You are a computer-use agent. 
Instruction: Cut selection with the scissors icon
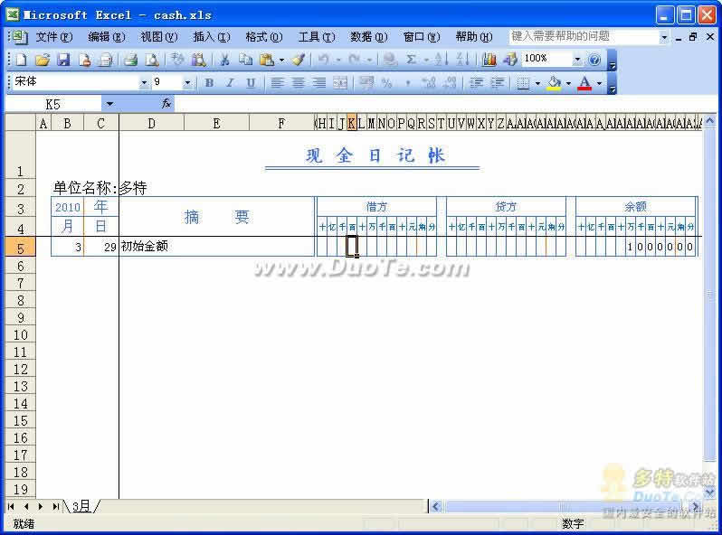pos(223,60)
